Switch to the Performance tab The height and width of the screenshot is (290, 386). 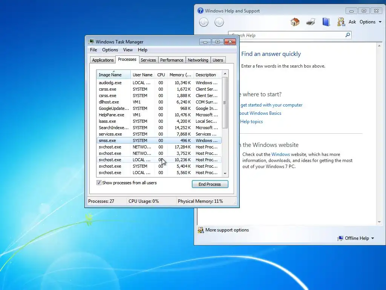click(x=172, y=60)
